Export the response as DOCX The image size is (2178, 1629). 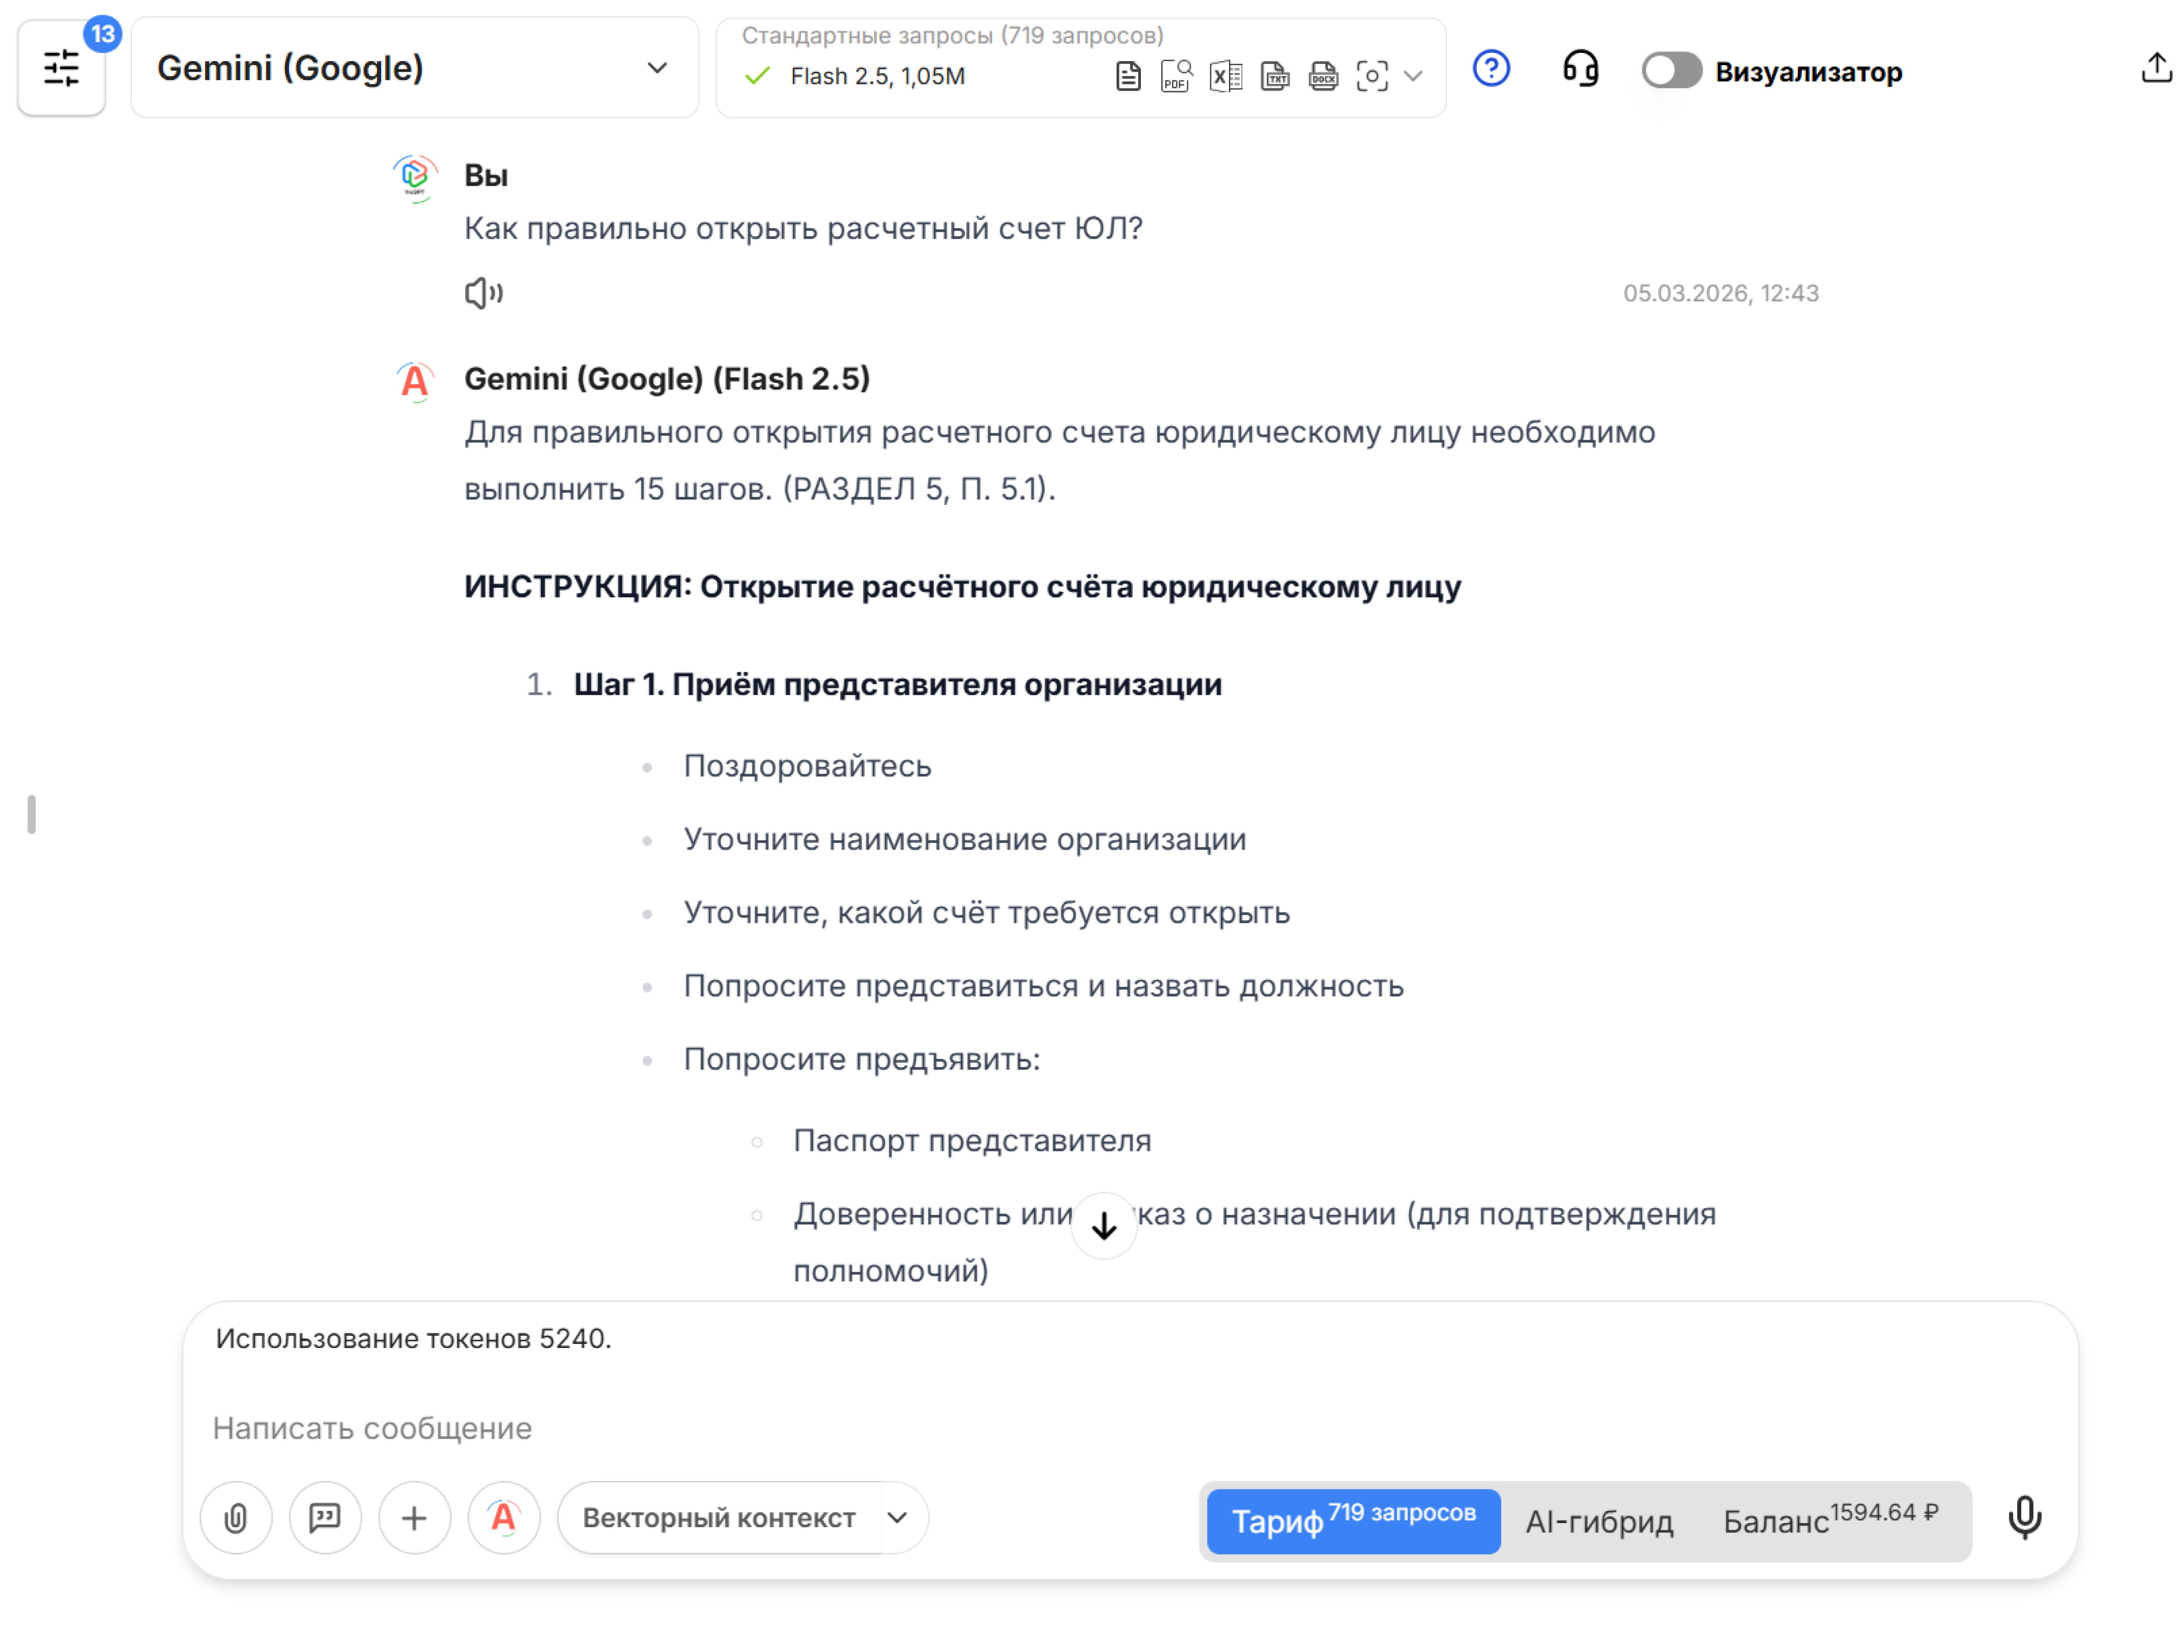[1324, 76]
